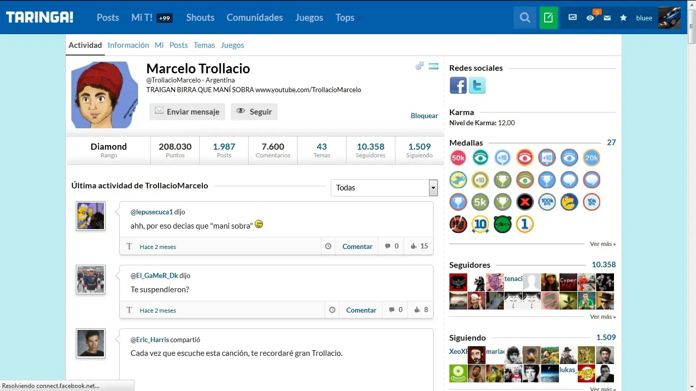Open favorites star icon in header
Screen dimensions: 696x391
(623, 18)
